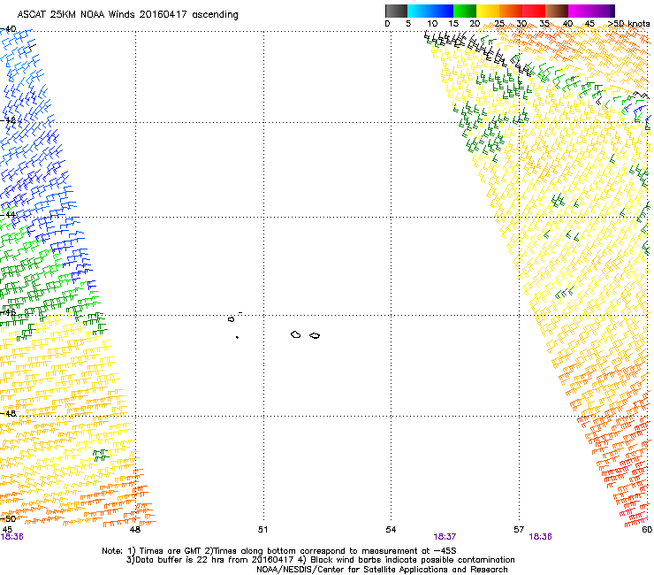Click the red 30-35 knots legend segment
Image resolution: width=654 pixels, height=575 pixels.
coord(534,11)
